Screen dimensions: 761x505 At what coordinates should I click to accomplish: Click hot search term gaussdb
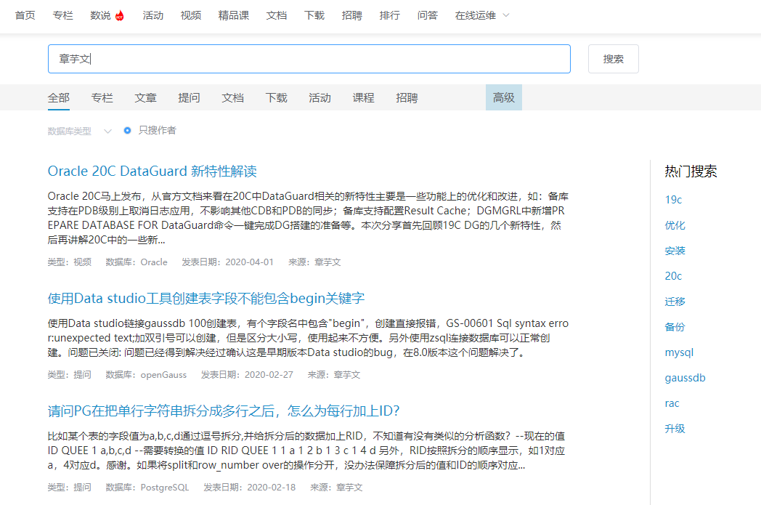pos(685,377)
